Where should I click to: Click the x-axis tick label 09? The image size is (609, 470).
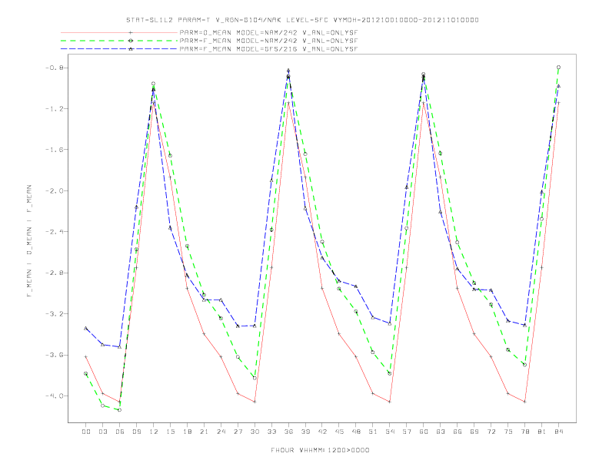[137, 432]
